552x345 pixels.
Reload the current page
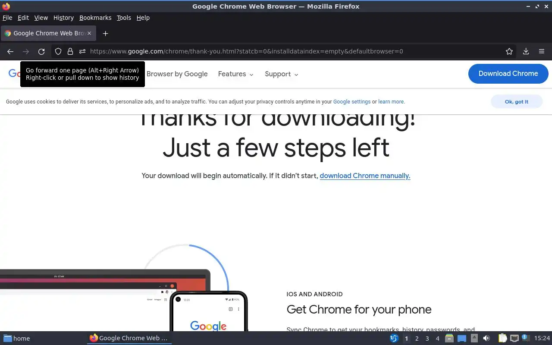41,51
